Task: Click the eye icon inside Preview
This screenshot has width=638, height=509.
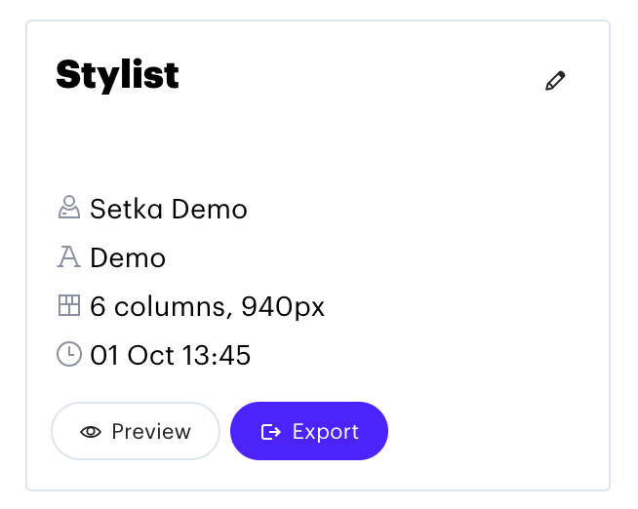Action: [x=91, y=432]
